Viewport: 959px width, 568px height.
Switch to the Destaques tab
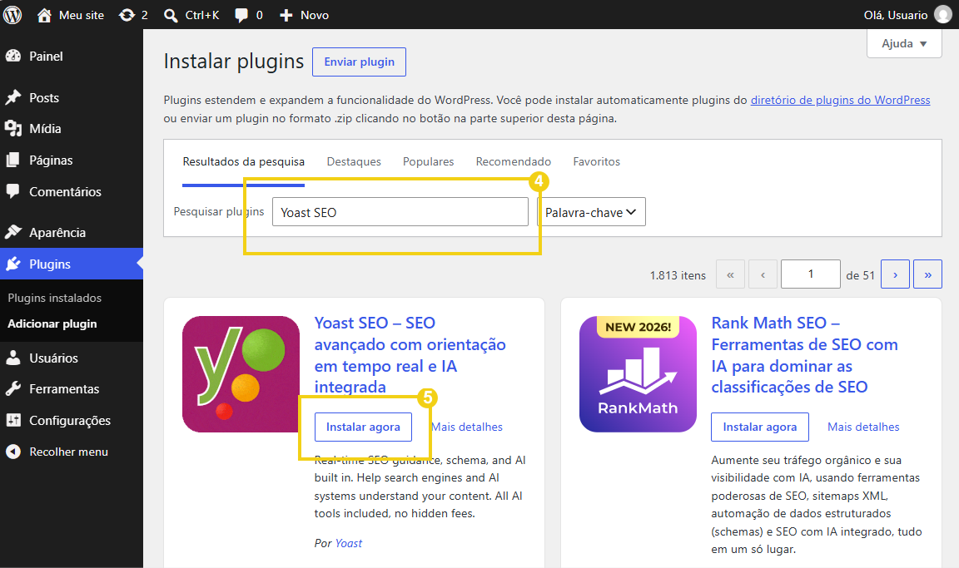(x=354, y=162)
